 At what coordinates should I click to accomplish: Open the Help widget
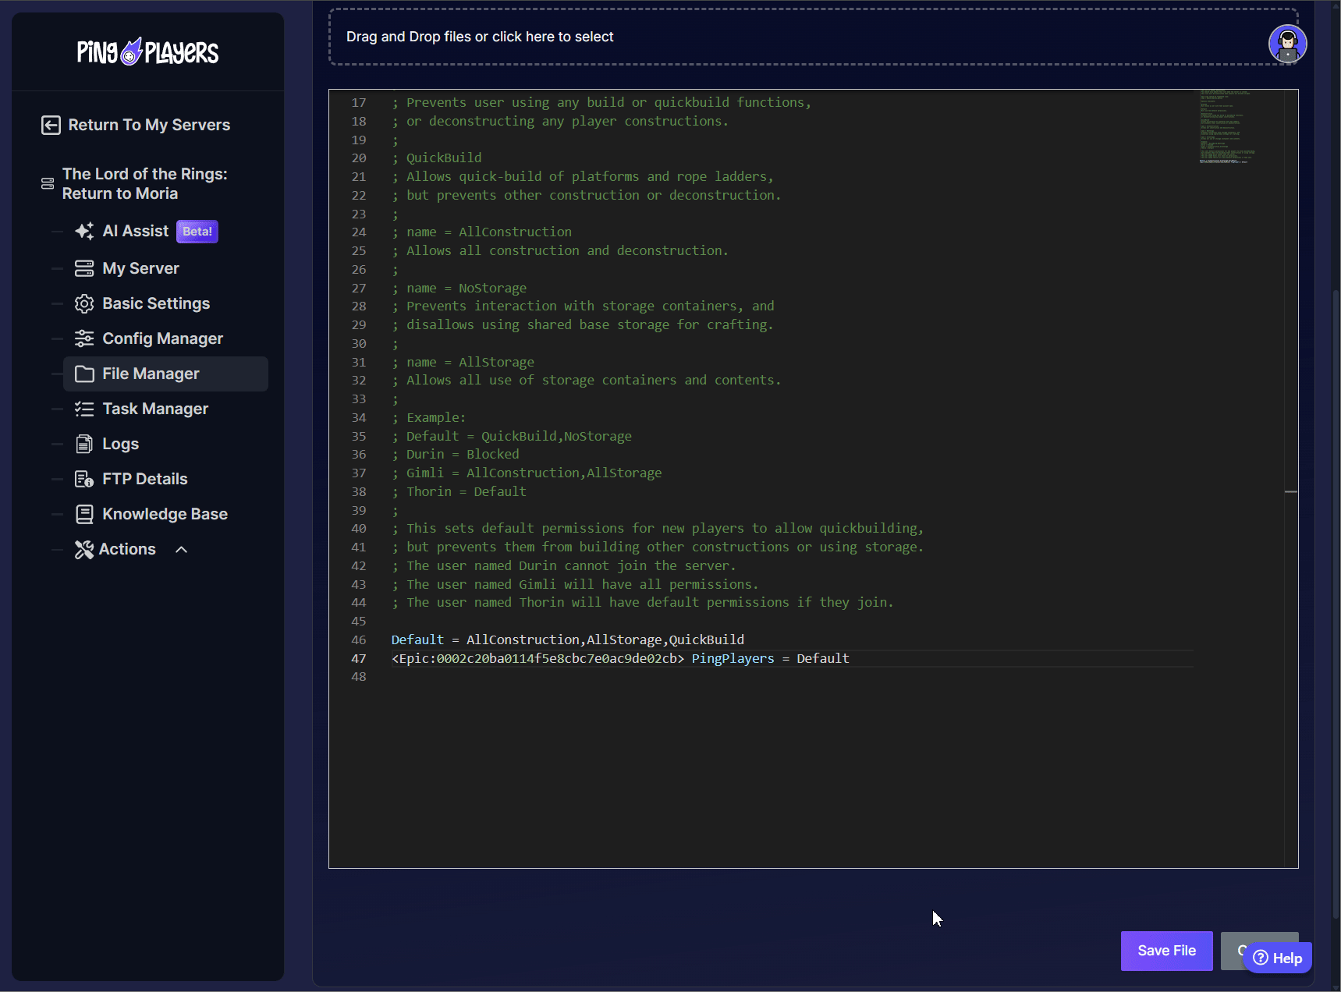click(x=1278, y=958)
